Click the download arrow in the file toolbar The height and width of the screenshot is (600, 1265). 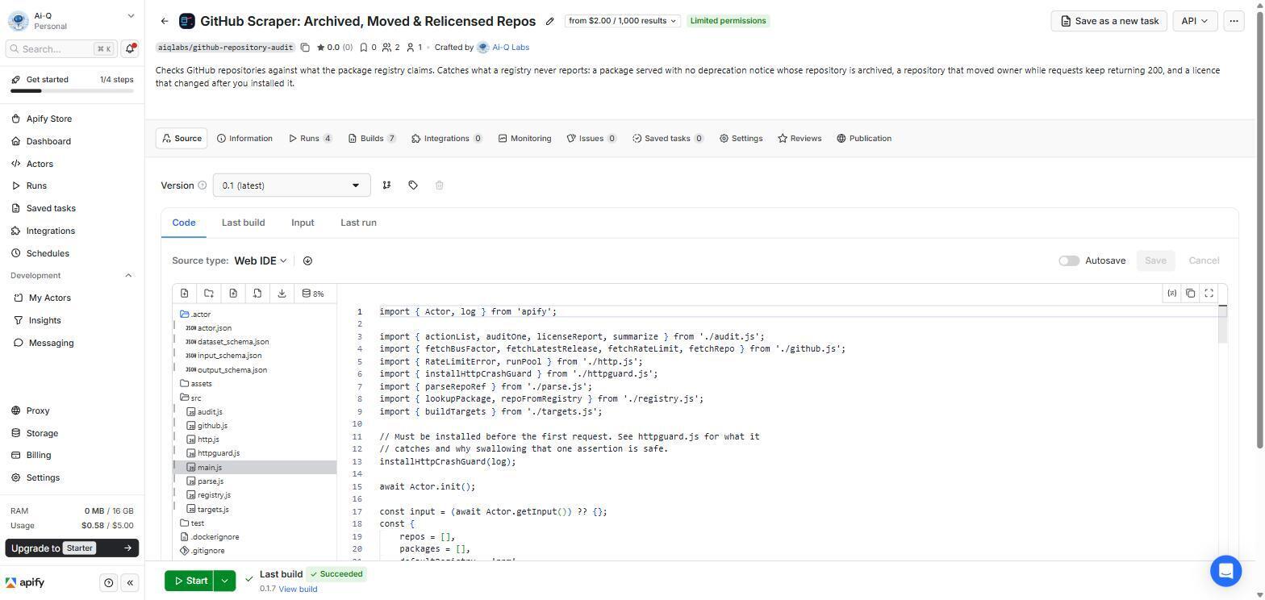[x=282, y=294]
